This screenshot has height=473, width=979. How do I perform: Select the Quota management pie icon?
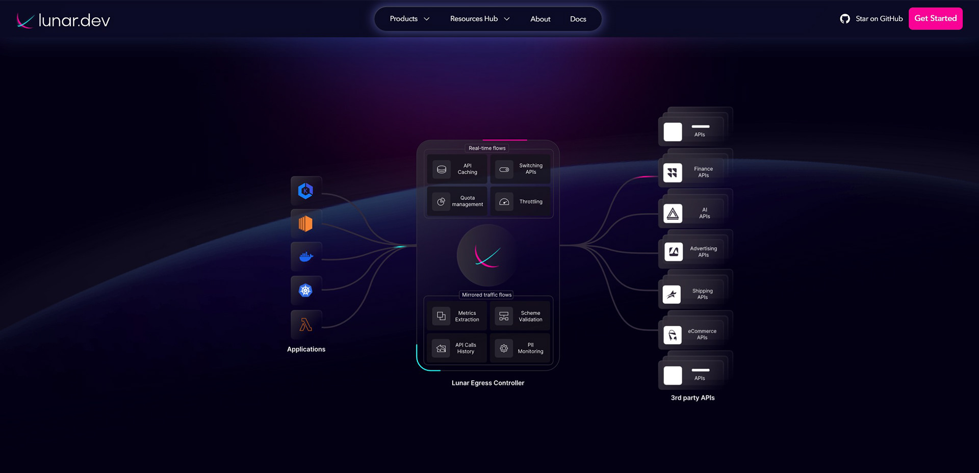[442, 201]
